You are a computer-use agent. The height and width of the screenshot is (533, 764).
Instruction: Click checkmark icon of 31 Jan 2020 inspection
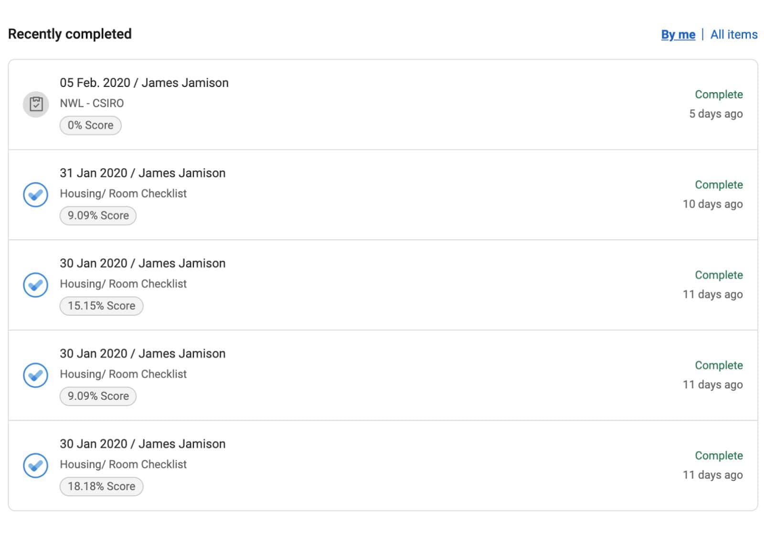point(36,194)
